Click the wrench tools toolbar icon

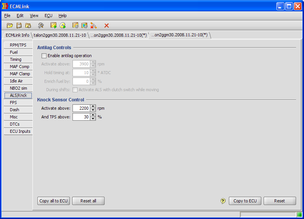pyautogui.click(x=41, y=25)
